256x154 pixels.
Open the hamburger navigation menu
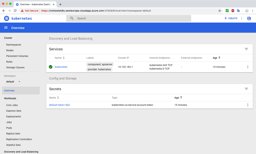click(6, 28)
